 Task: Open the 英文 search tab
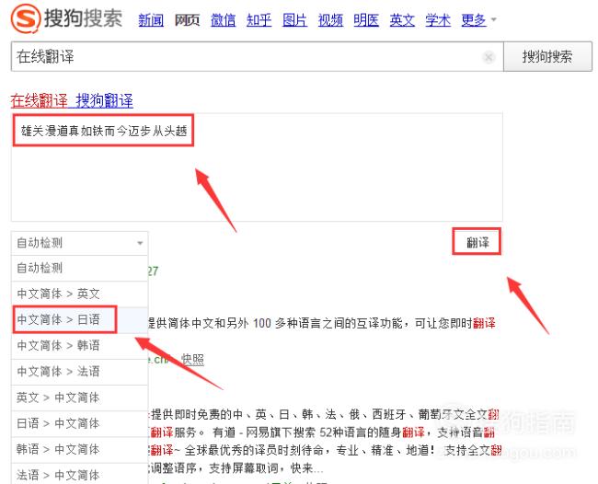pos(402,20)
